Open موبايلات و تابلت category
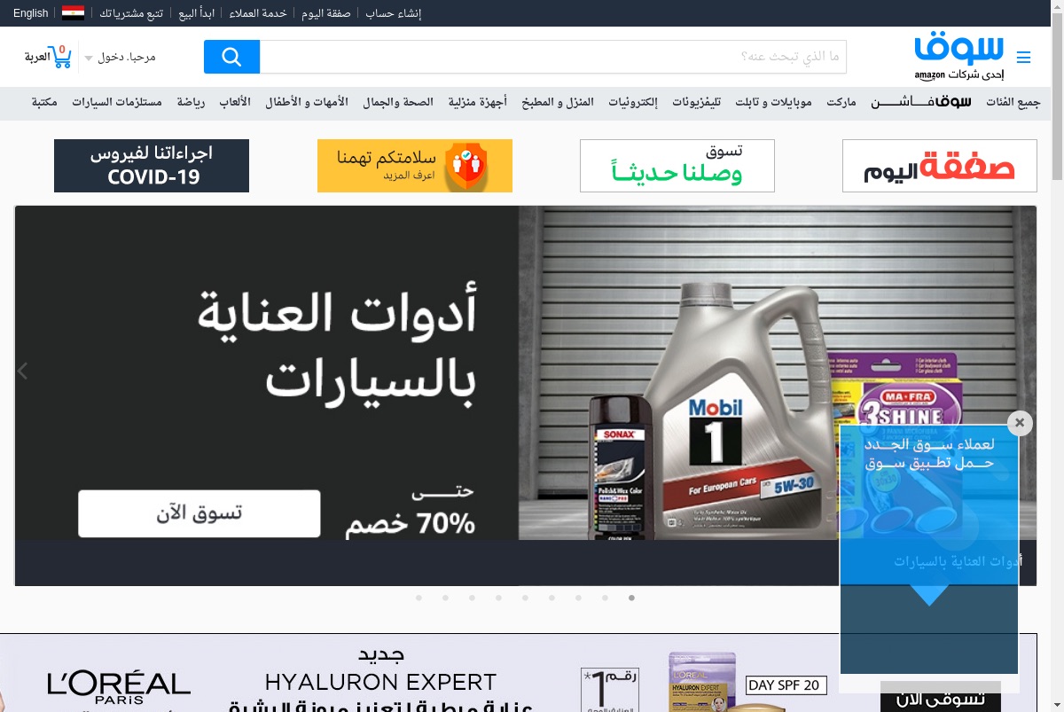Image resolution: width=1064 pixels, height=712 pixels. tap(773, 102)
